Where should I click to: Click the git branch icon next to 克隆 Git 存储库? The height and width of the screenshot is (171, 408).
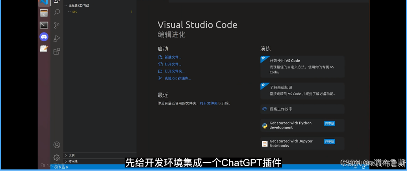(x=160, y=78)
